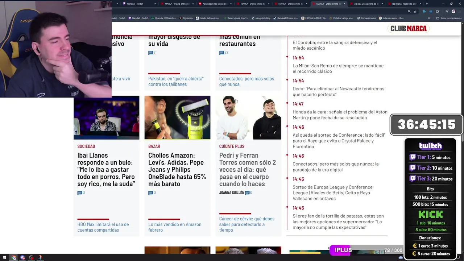Click the SOCIEDAD section label
464x261 pixels.
click(x=86, y=146)
